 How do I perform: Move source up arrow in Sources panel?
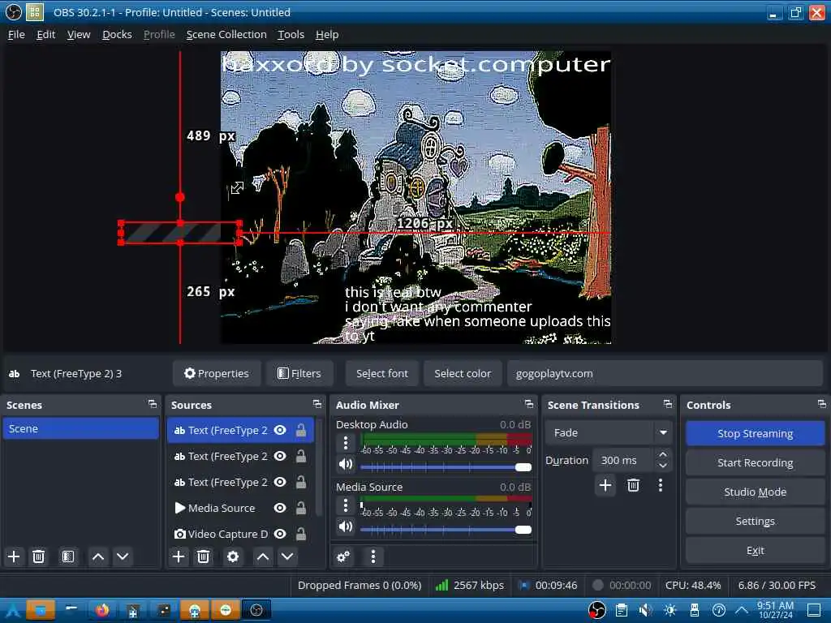pos(263,556)
